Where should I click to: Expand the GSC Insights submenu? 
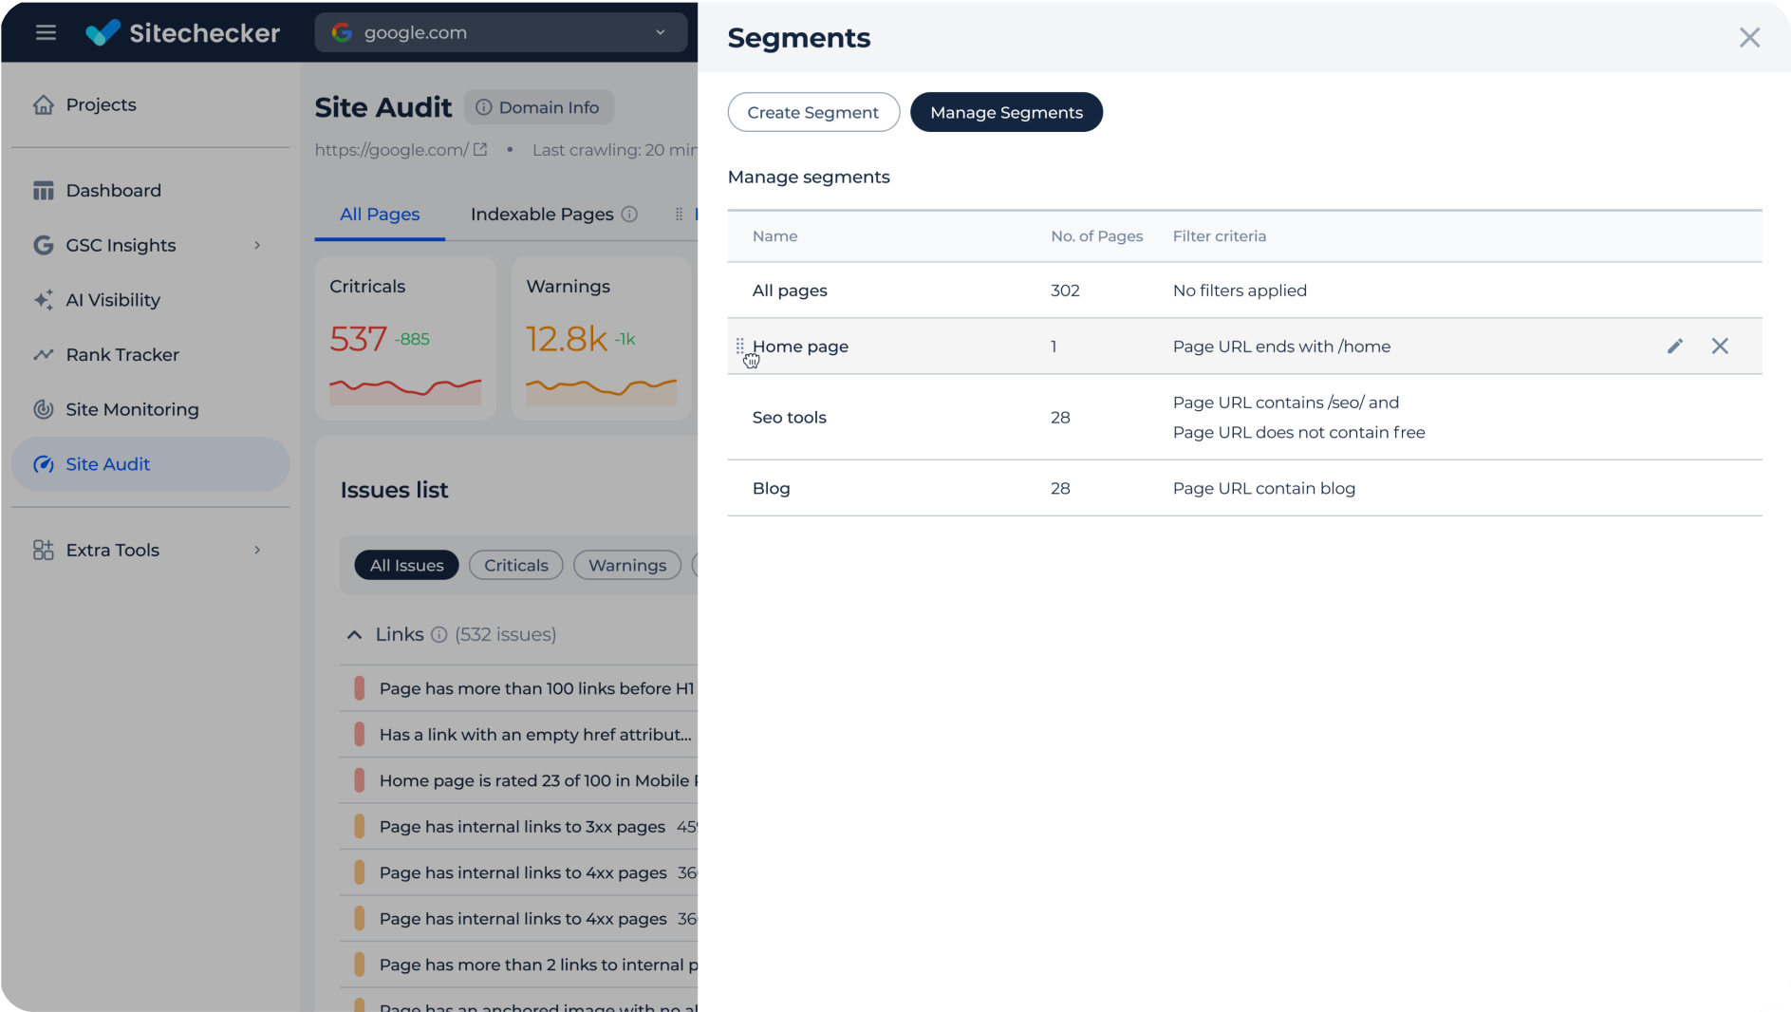257,246
